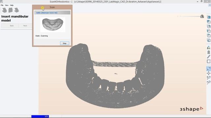The image size is (211, 118).
Task: Close the inner document with the small X
Action: point(210,5)
